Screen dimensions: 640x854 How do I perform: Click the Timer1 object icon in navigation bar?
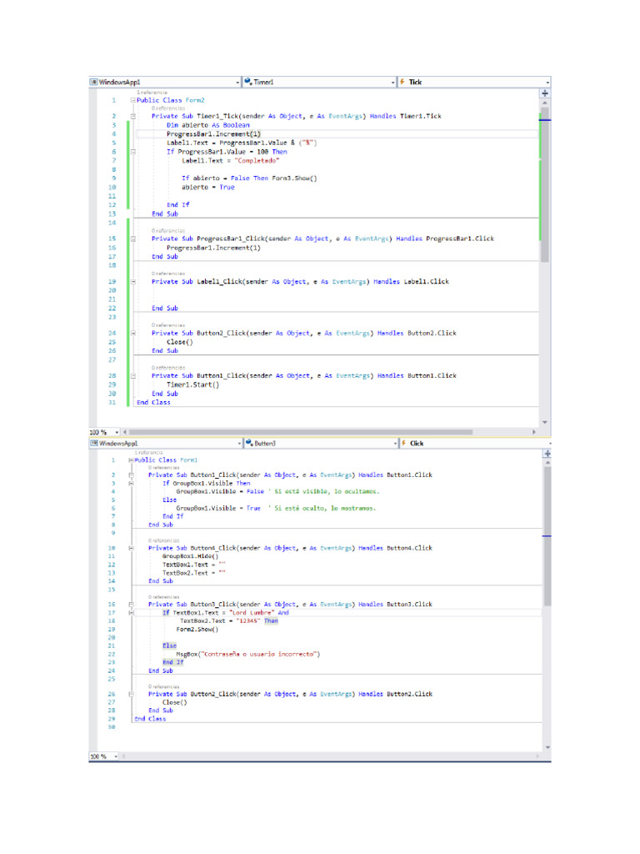tap(248, 83)
